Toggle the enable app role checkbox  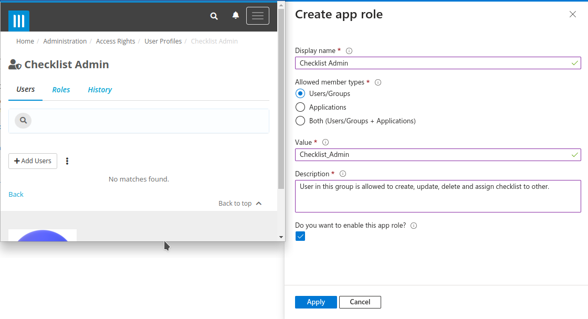click(x=300, y=236)
